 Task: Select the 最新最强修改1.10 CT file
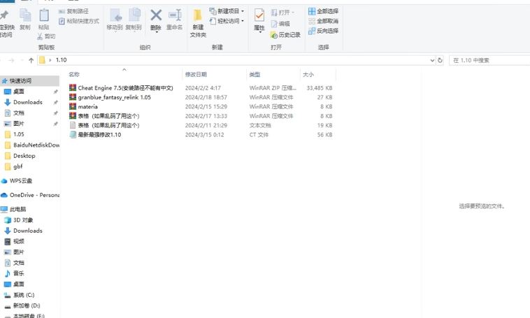[99, 135]
